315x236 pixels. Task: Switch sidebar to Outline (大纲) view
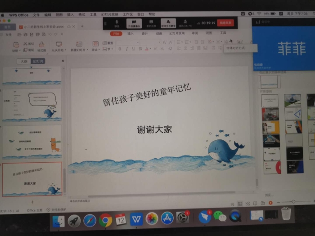(24, 61)
